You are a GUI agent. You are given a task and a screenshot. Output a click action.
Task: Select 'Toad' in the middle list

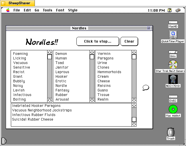pos(60,63)
